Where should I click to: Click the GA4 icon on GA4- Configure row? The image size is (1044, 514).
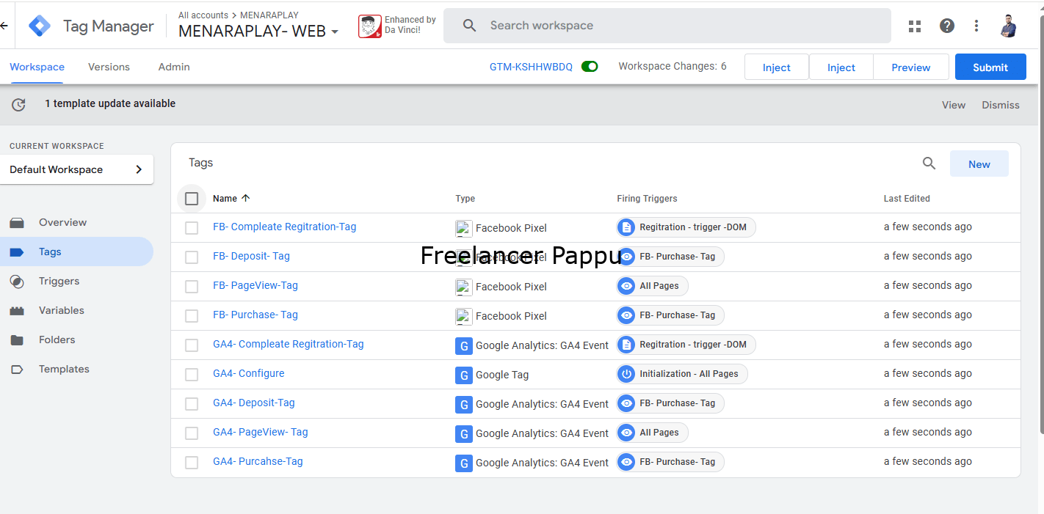[463, 375]
